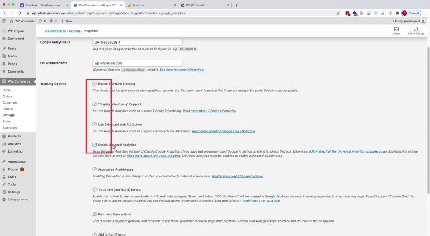Open the Store Setup icon
The height and width of the screenshot is (236, 430).
[416, 31]
